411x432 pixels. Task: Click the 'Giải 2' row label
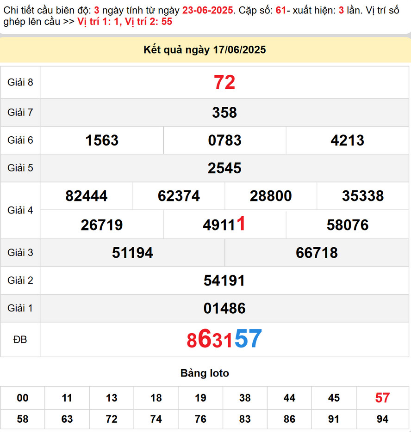pyautogui.click(x=20, y=280)
